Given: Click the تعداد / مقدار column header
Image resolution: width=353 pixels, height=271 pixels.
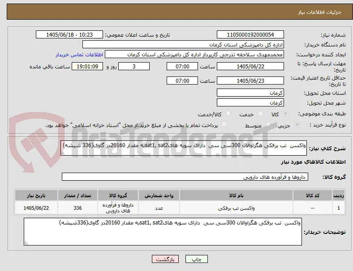Looking at the screenshot, I should coord(77,195).
